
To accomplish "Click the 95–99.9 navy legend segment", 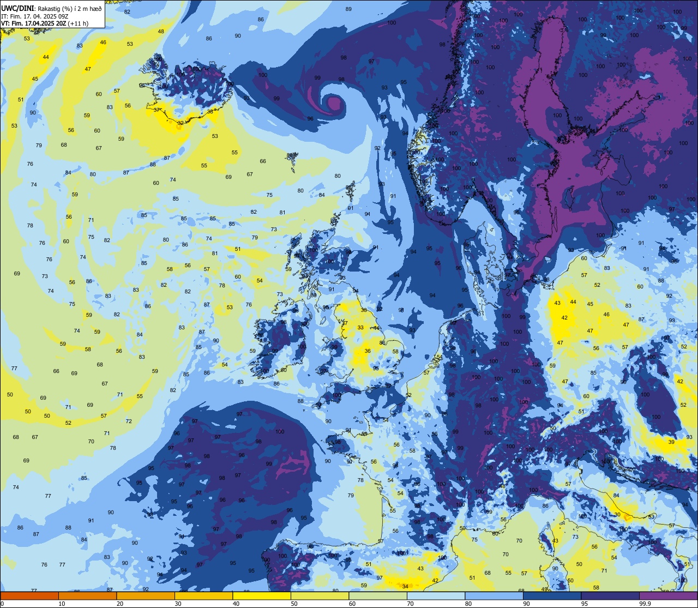I will (610, 596).
